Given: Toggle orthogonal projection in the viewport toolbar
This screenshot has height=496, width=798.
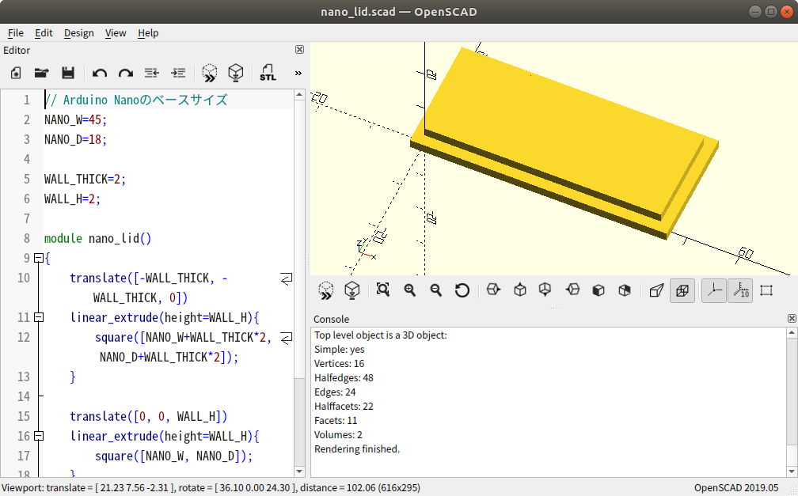Looking at the screenshot, I should [682, 290].
